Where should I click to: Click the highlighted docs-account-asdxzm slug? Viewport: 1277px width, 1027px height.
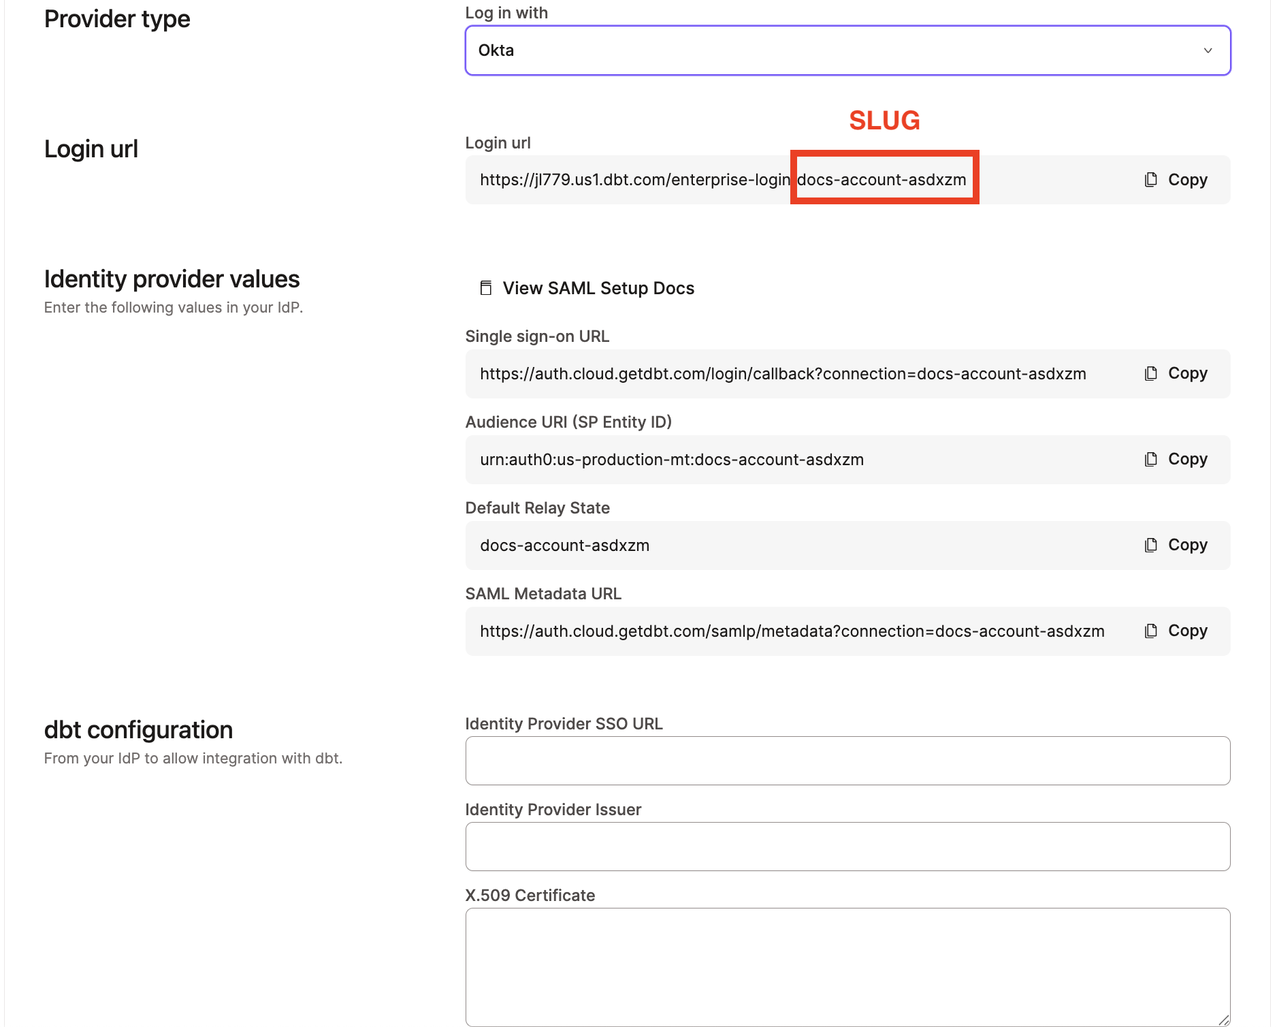pyautogui.click(x=883, y=179)
